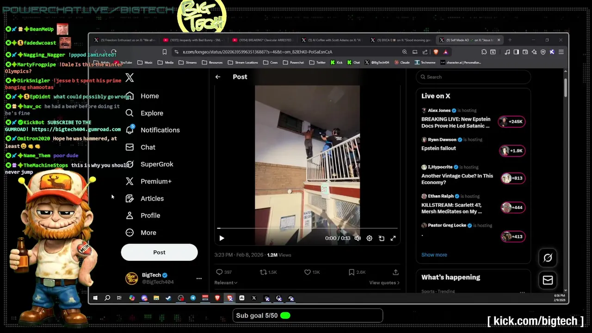Open What's happening options three dots
The image size is (592, 333).
tap(522, 292)
